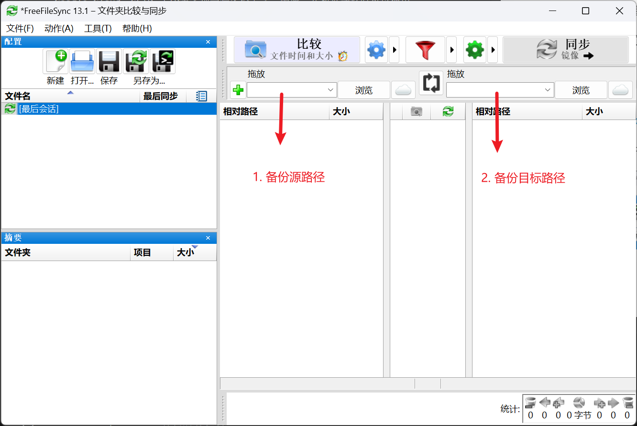Click delete-left trash statistics icon
The image size is (637, 426).
[530, 403]
